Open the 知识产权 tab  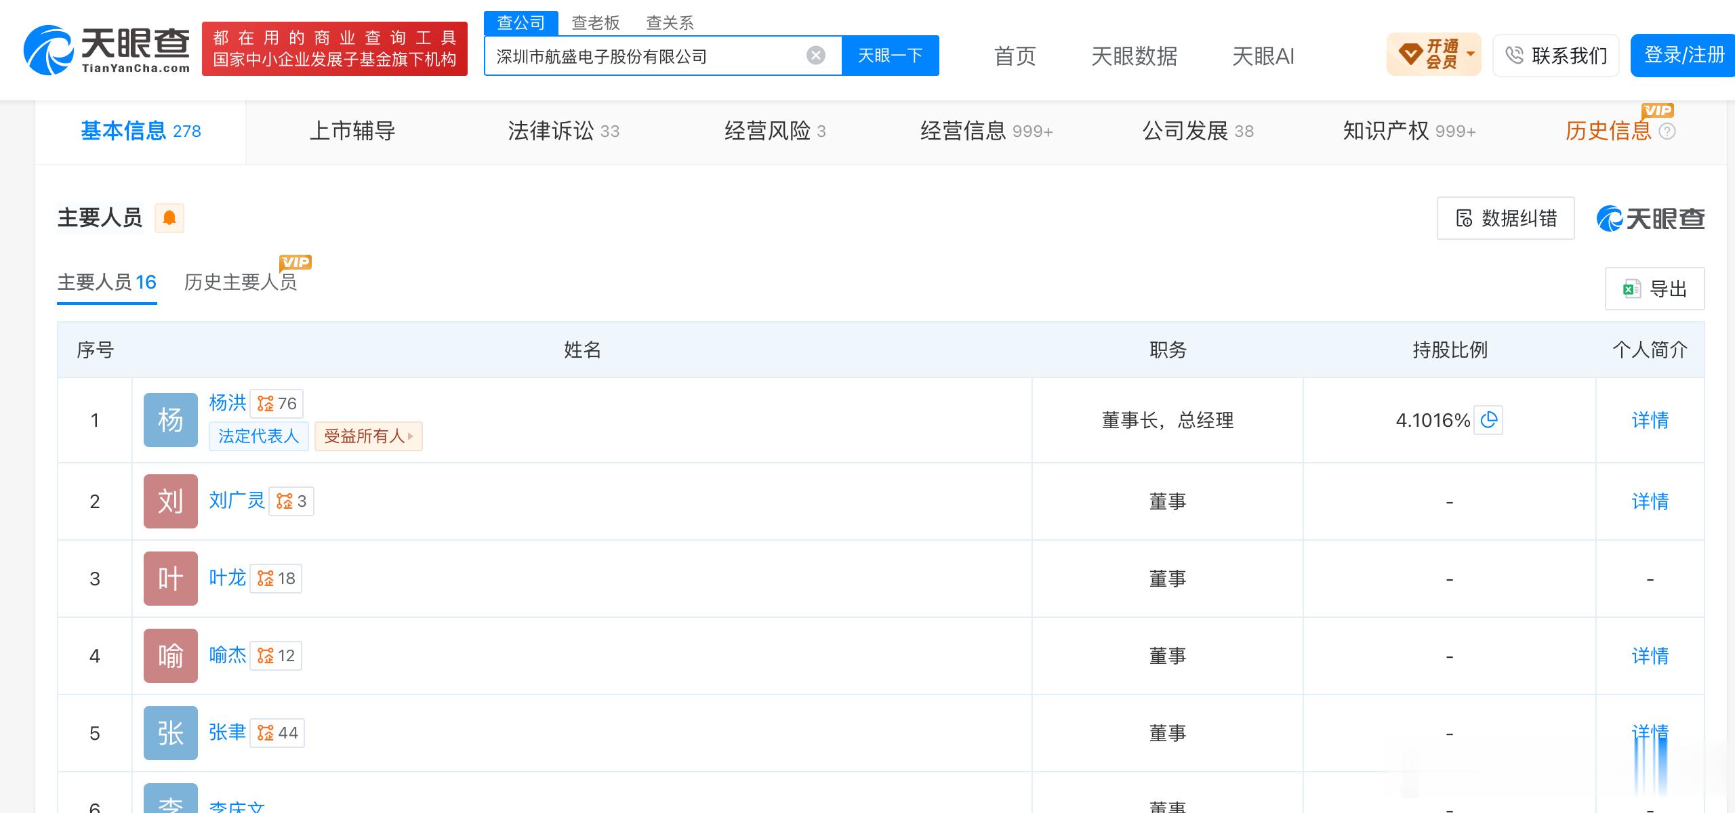1410,131
